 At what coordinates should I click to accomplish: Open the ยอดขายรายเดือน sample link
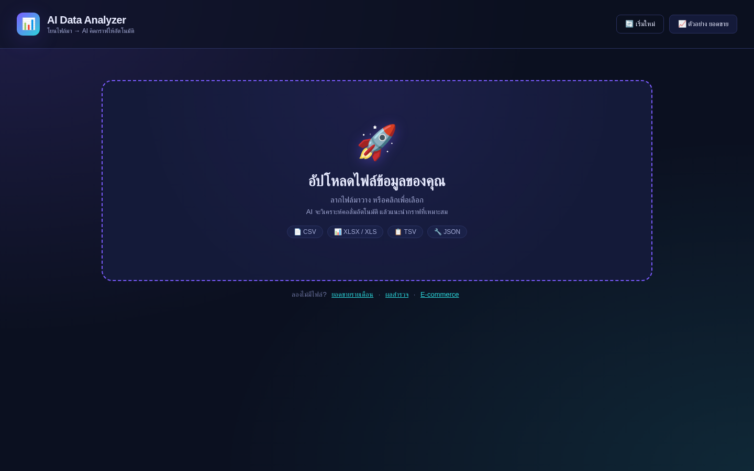pos(352,295)
